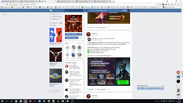Open File in Editor in FastStone Capture

[138, 88]
